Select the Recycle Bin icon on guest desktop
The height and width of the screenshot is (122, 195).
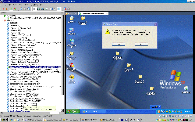tap(186, 89)
